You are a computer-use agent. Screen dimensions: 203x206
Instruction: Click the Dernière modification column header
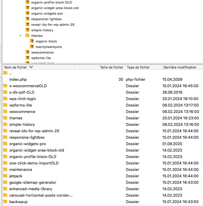pyautogui.click(x=180, y=67)
